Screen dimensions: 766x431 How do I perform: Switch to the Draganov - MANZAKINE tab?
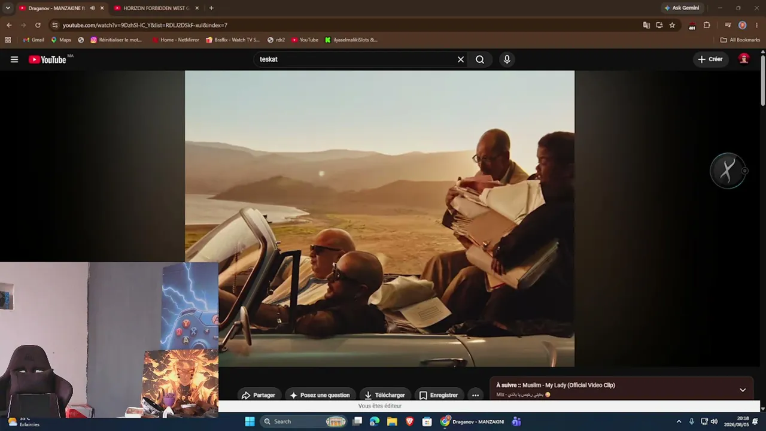[57, 8]
